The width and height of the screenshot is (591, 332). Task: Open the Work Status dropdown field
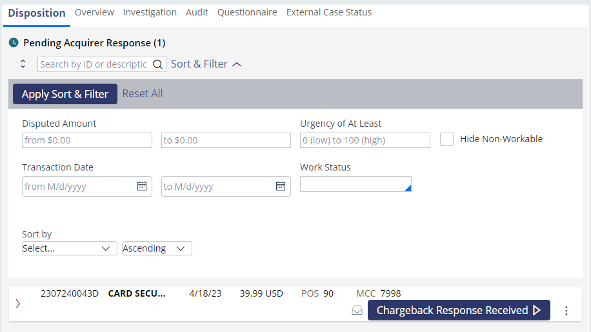tap(356, 184)
